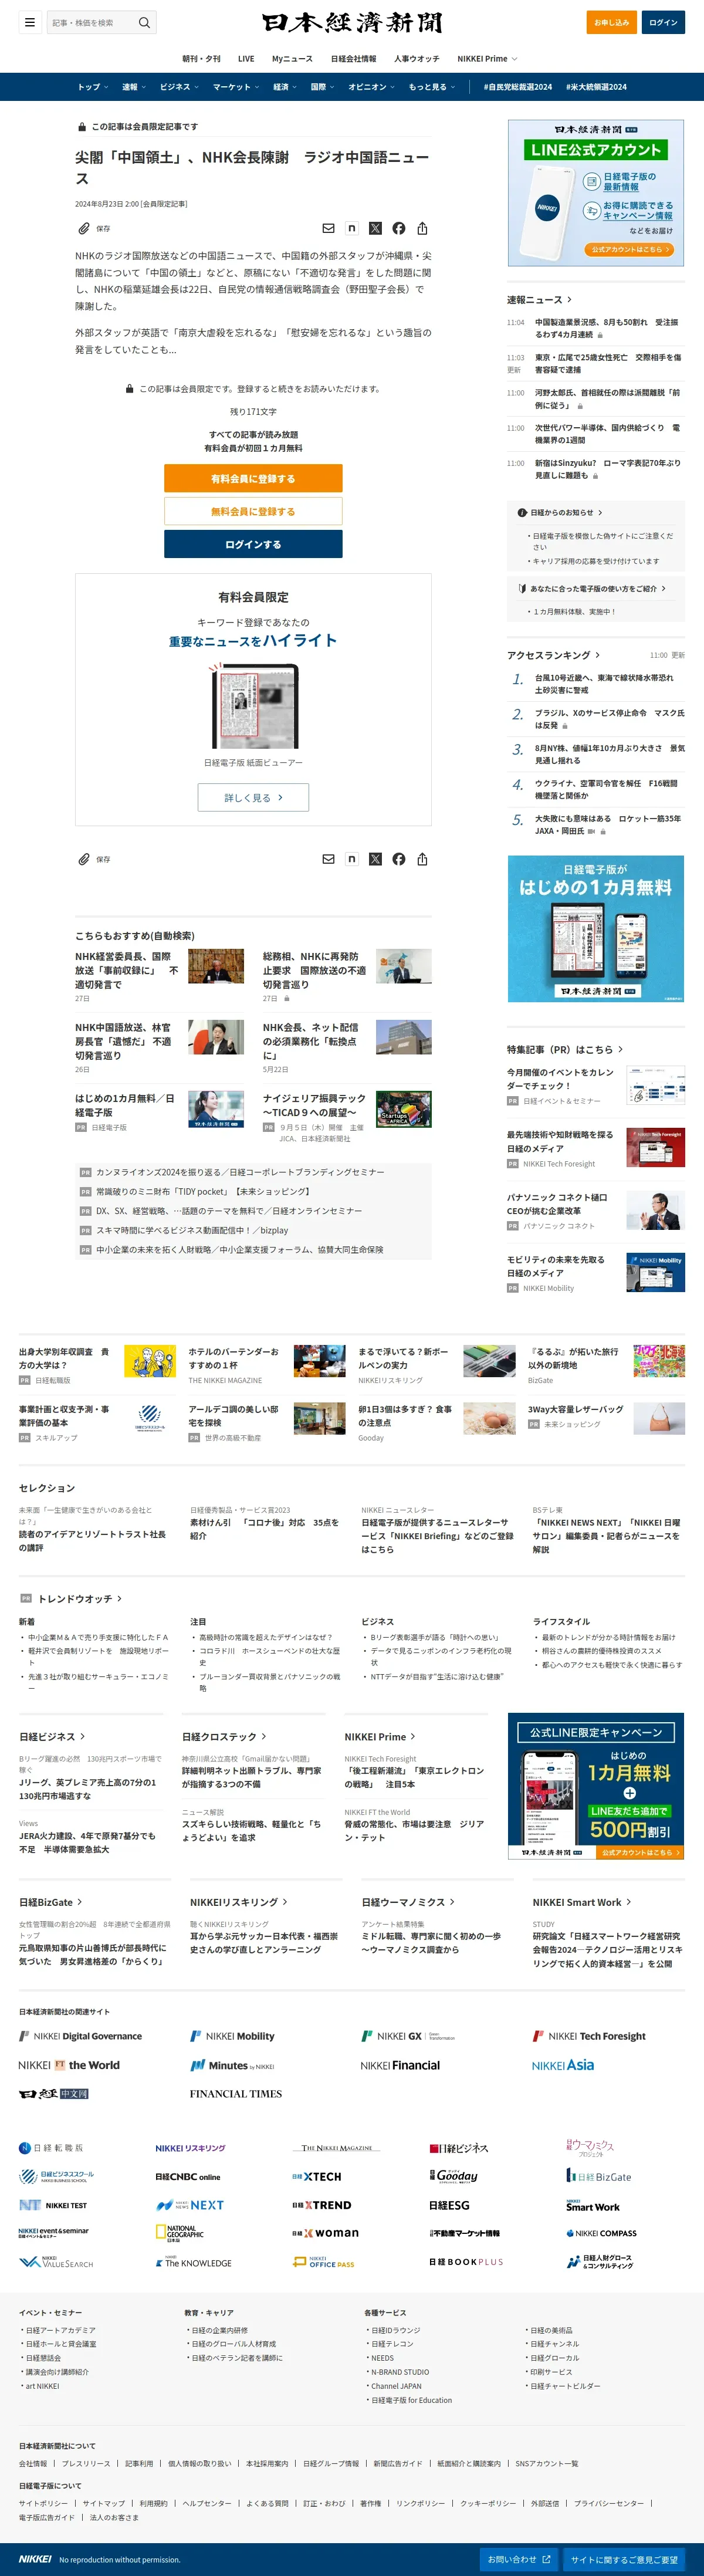Open 速報ニュース section chevron link
The width and height of the screenshot is (704, 2576).
coord(539,299)
